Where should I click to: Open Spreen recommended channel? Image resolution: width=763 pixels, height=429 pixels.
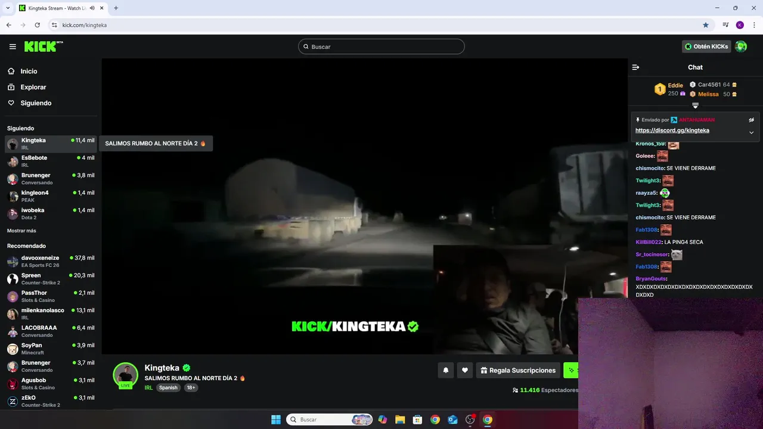click(x=51, y=279)
